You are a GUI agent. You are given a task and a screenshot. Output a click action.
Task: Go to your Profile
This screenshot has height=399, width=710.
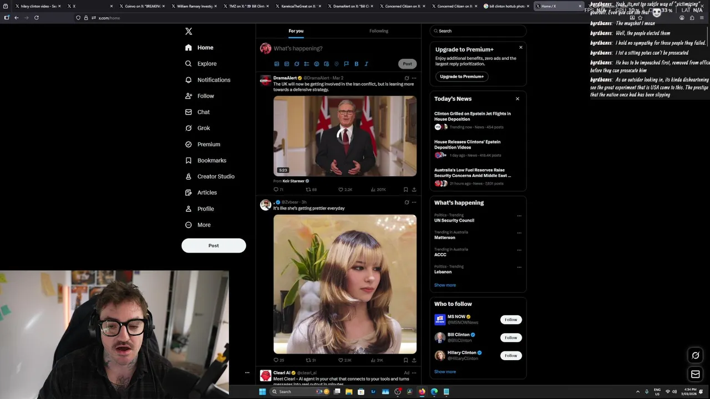pos(199,209)
